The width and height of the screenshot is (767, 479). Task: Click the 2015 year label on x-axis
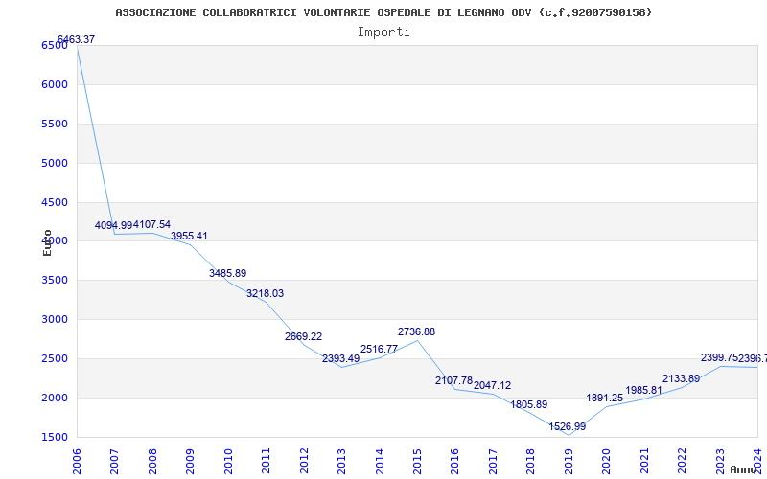tap(417, 461)
